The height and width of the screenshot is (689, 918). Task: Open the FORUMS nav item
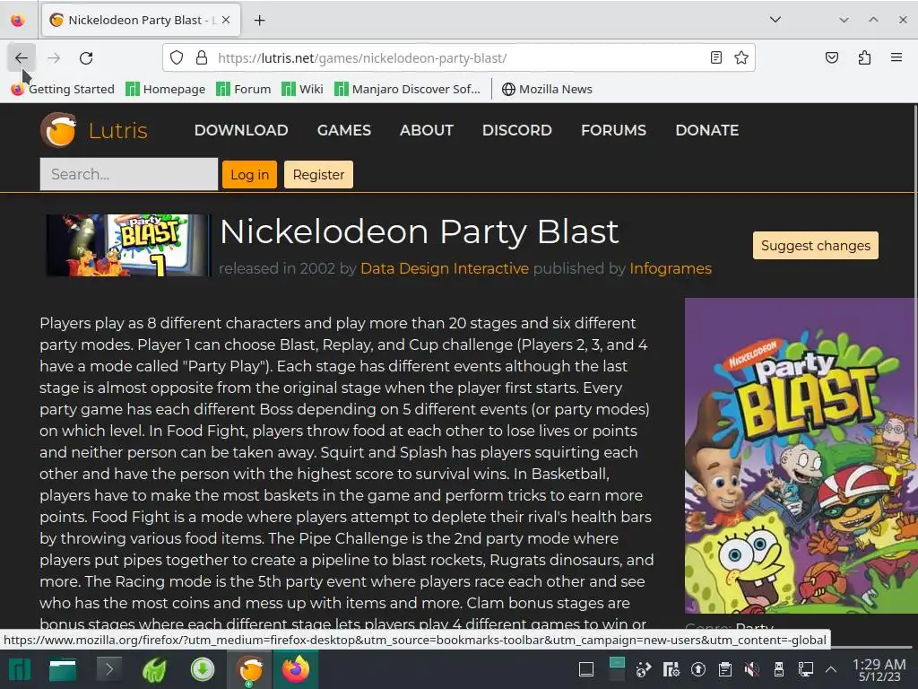pyautogui.click(x=613, y=130)
